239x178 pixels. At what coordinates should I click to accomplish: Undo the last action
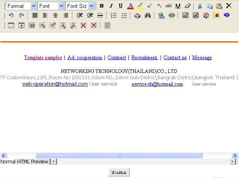(x=11, y=15)
